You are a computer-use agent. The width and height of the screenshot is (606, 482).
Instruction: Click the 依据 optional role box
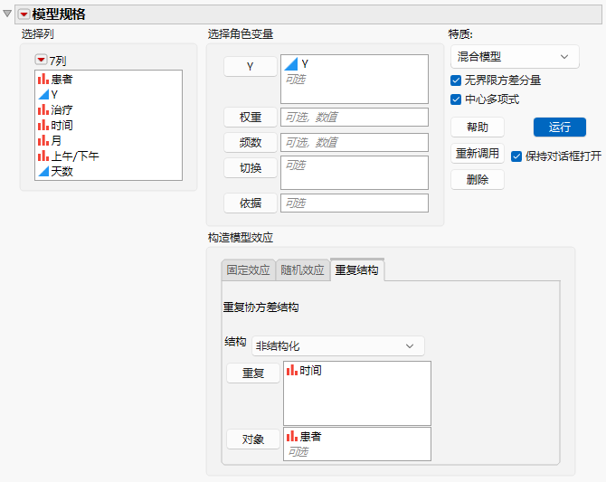pos(355,203)
